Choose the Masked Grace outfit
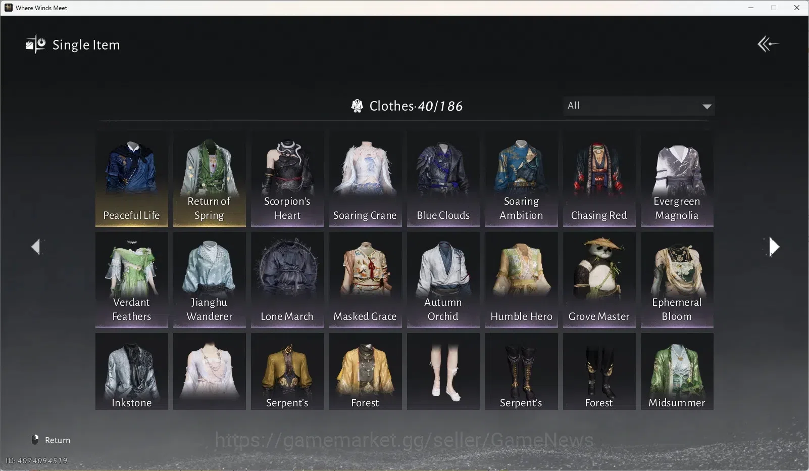The width and height of the screenshot is (809, 471). click(x=365, y=279)
